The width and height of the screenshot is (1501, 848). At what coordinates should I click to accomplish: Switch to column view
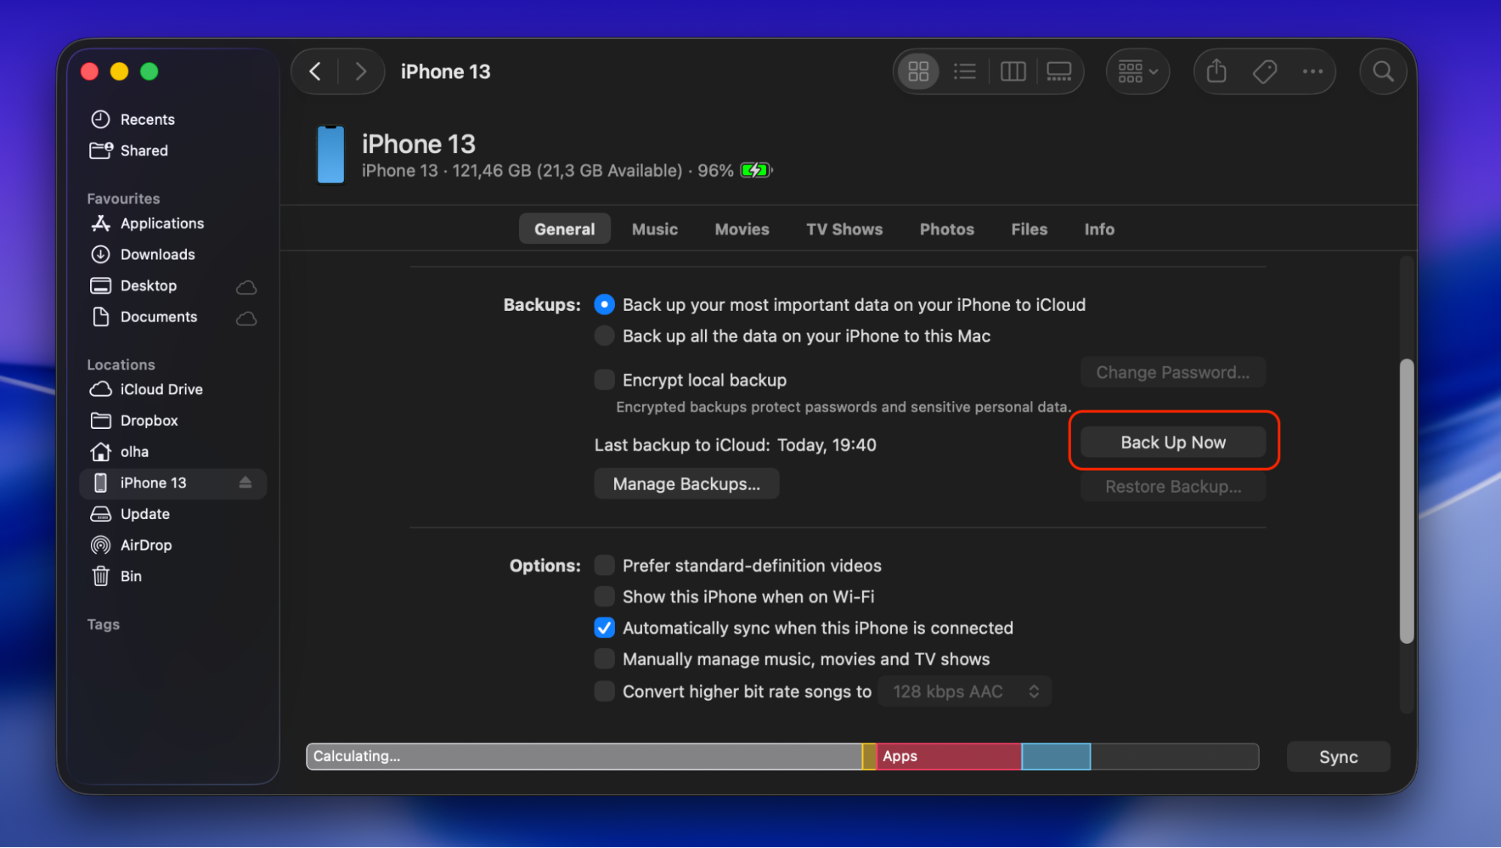tap(1013, 72)
